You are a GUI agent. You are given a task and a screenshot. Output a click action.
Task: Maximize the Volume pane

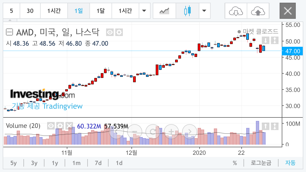[x=275, y=126]
